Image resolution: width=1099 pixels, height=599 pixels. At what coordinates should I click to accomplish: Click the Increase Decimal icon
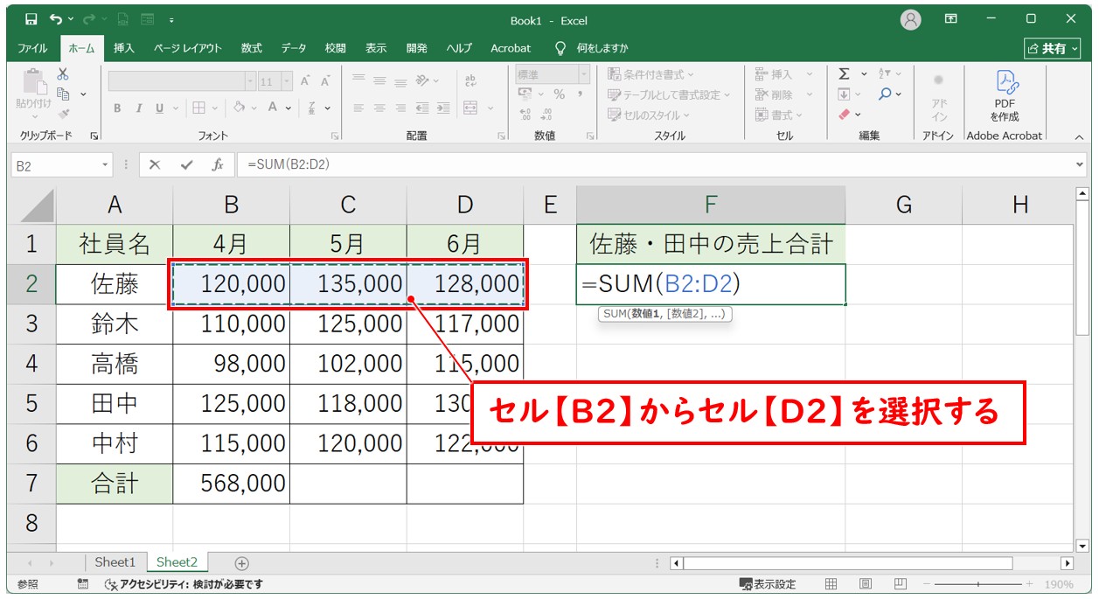click(525, 115)
